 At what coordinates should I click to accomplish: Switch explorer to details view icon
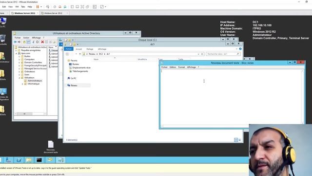[x=236, y=140]
